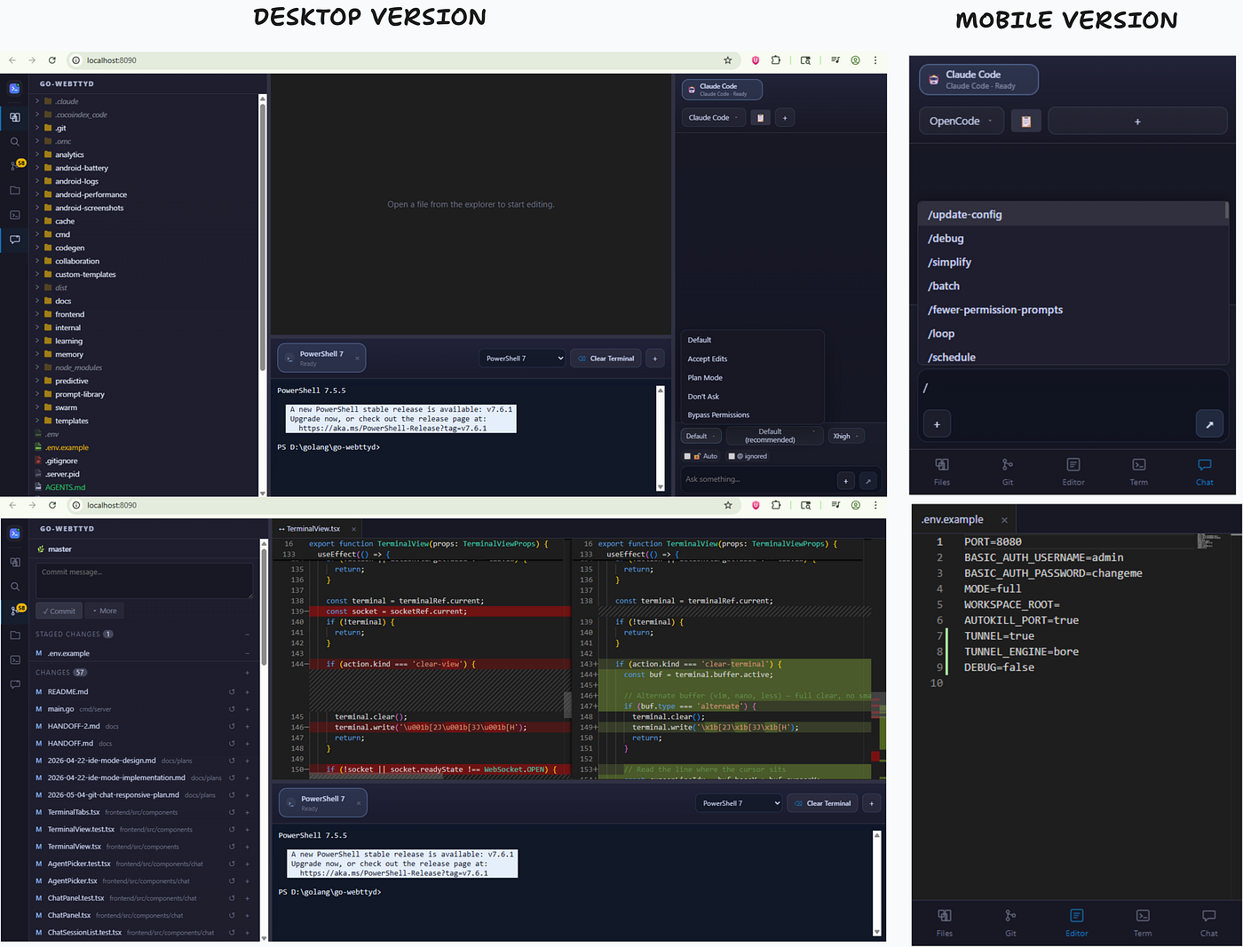Expand the frontend folder in explorer
Viewport: 1243px width, 947px height.
[x=69, y=314]
